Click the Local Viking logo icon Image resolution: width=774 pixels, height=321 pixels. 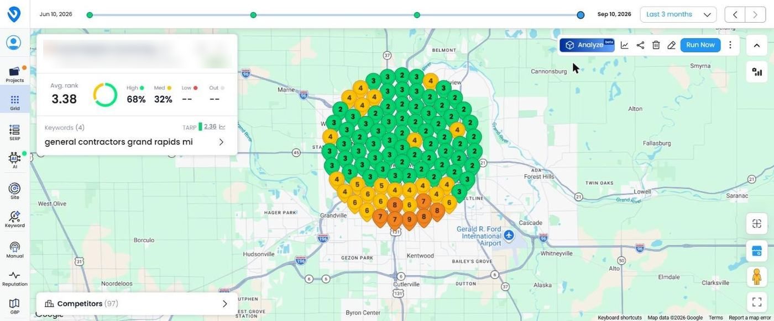click(x=14, y=14)
